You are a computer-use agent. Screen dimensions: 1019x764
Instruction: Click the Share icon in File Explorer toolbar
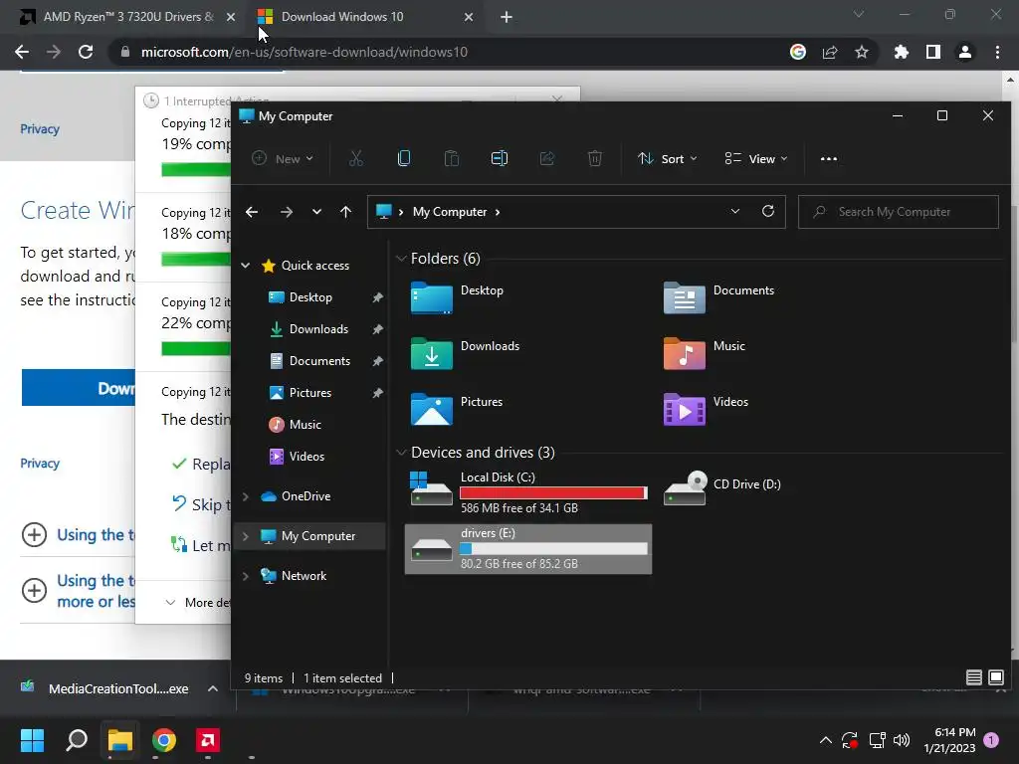[547, 158]
